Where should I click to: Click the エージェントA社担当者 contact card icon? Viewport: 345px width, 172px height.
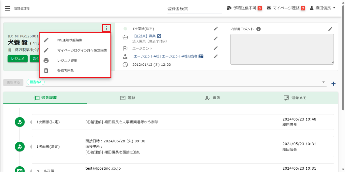tap(201, 56)
